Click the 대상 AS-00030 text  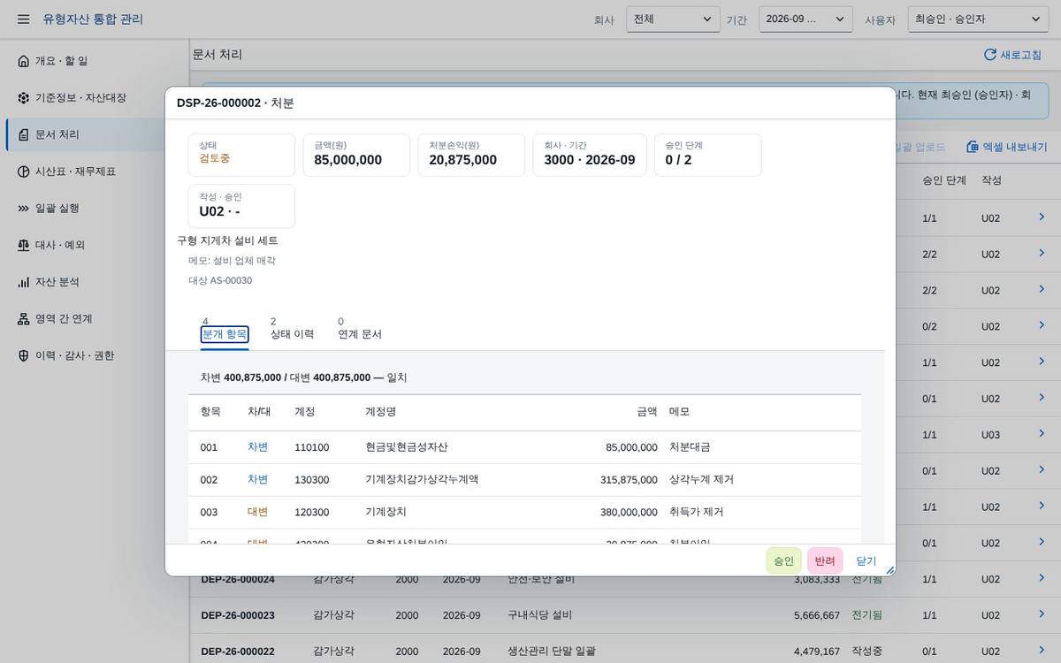(220, 280)
